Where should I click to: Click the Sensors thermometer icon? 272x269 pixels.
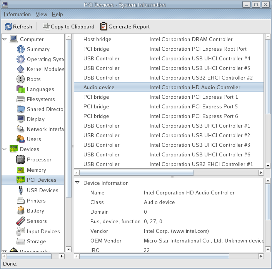coord(21,221)
